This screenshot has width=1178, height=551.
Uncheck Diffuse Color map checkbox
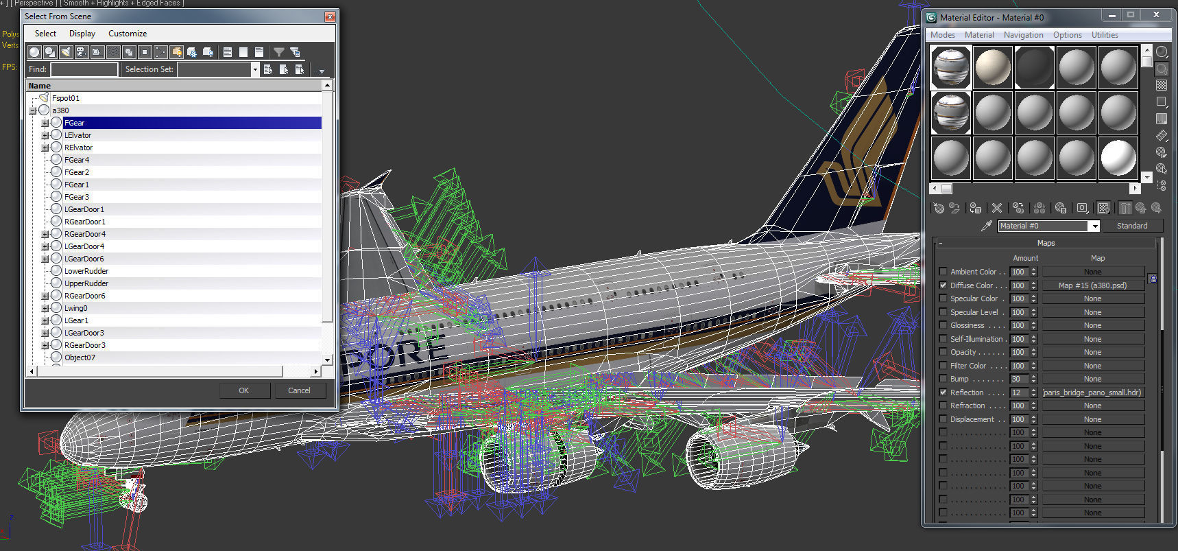943,285
